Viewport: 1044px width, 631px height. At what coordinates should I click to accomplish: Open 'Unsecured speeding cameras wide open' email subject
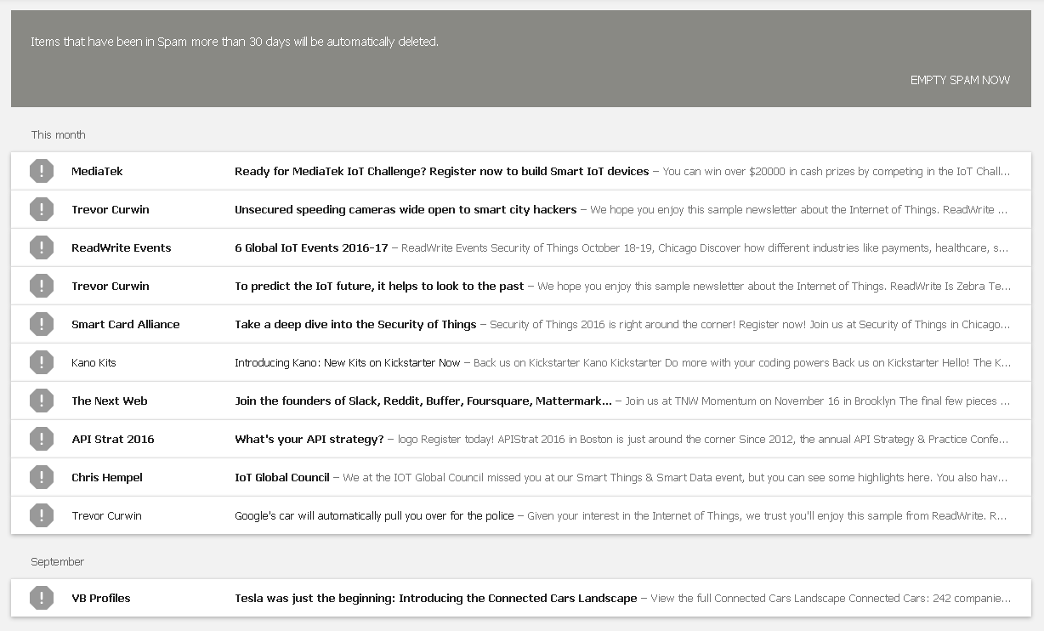pyautogui.click(x=406, y=209)
